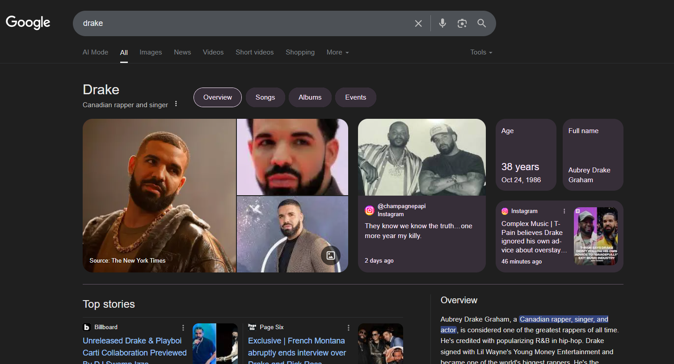Open @champagnepapi Instagram profile link
674x364 pixels.
(401, 206)
